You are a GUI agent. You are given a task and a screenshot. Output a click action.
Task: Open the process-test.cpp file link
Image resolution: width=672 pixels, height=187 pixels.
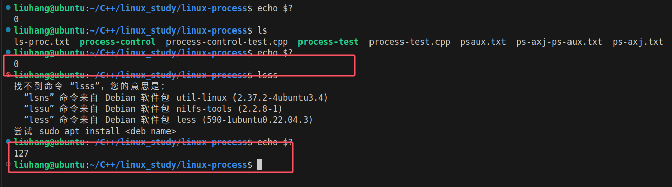pyautogui.click(x=410, y=42)
